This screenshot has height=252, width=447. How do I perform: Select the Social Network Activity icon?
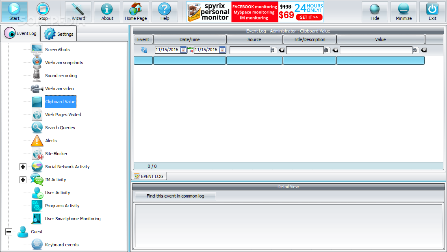pyautogui.click(x=37, y=167)
